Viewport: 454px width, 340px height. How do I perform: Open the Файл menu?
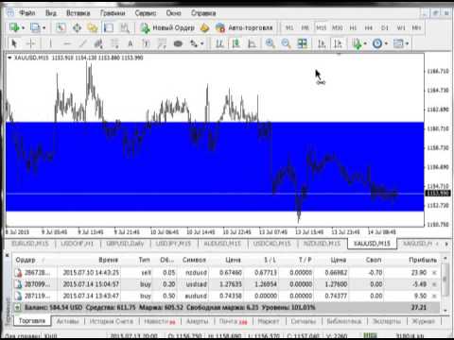click(27, 13)
